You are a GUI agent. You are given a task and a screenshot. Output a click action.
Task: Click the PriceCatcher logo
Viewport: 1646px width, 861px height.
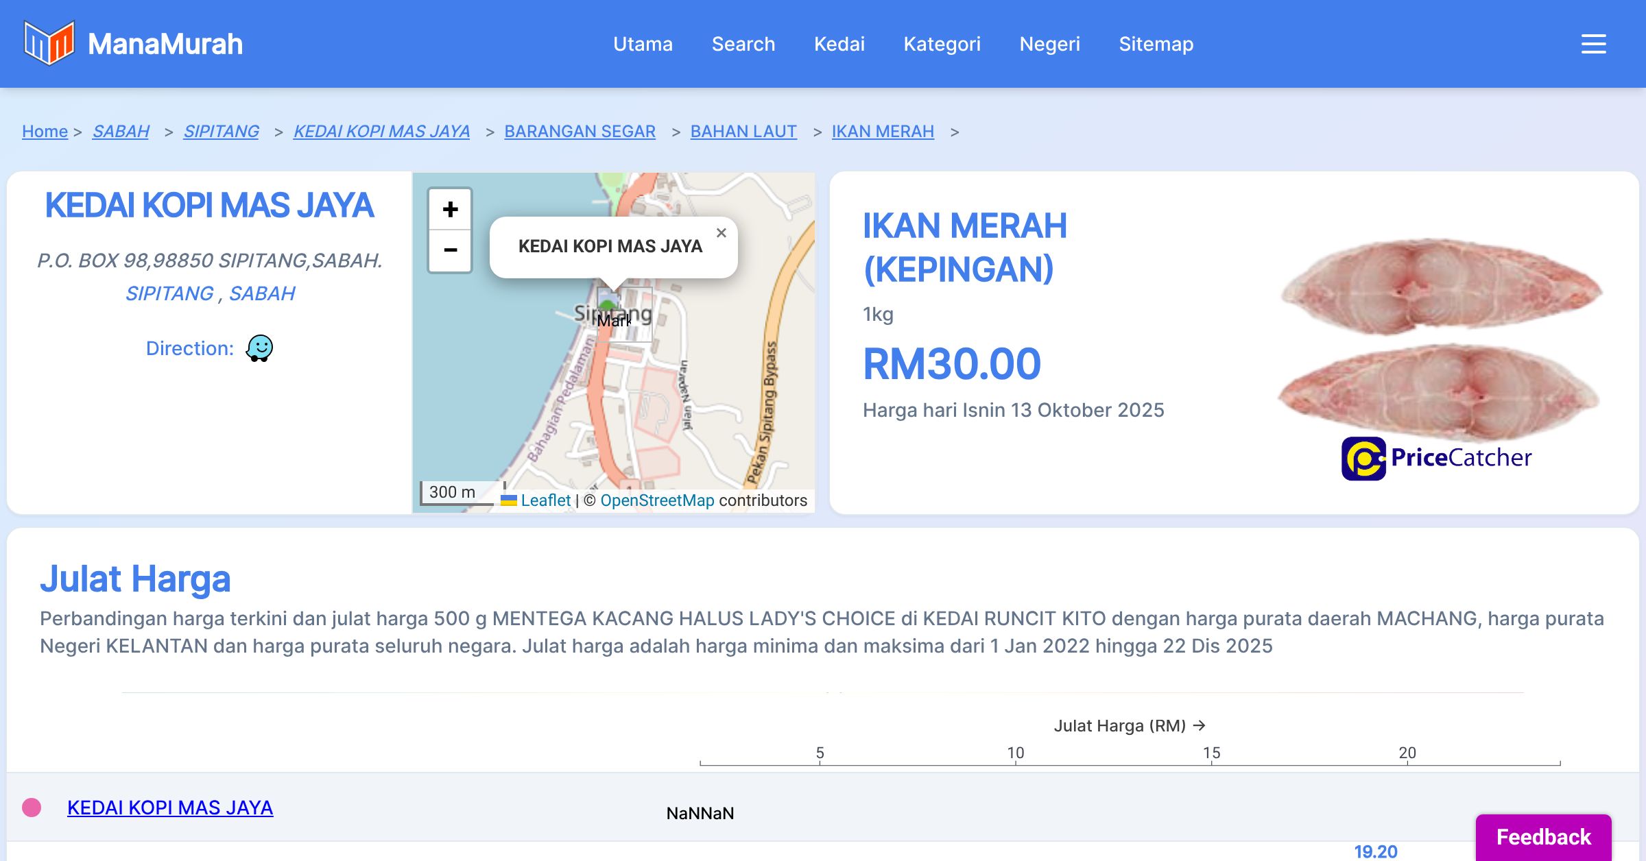tap(1436, 458)
